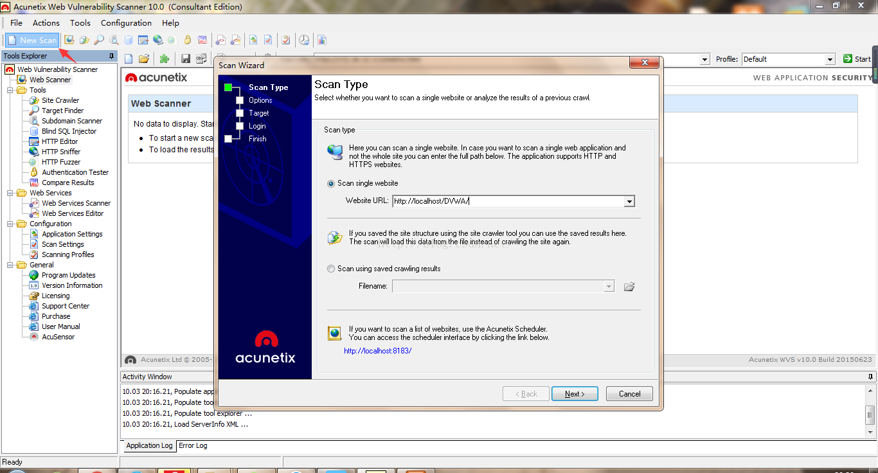
Task: Click the blank-page new icon in scan toolbar
Action: point(129,59)
